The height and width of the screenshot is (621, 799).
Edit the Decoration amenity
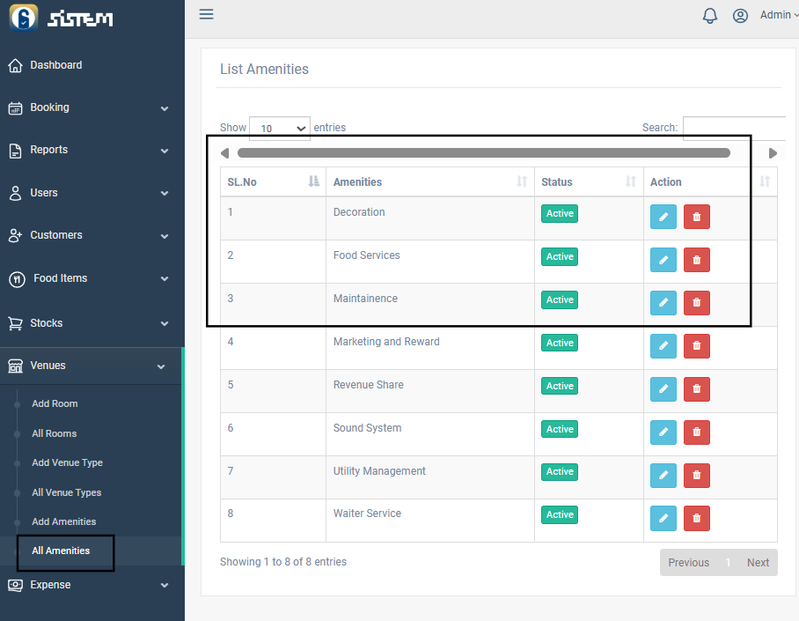pyautogui.click(x=663, y=217)
